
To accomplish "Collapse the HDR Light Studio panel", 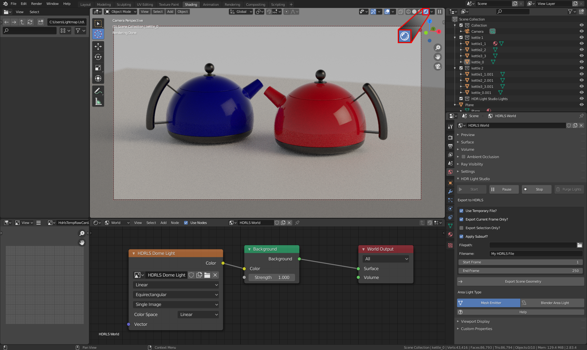I will pyautogui.click(x=475, y=179).
